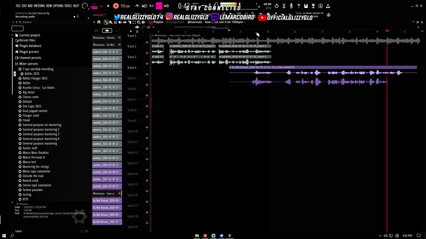
Task: Click the Pause button in transport
Action: click(101, 6)
